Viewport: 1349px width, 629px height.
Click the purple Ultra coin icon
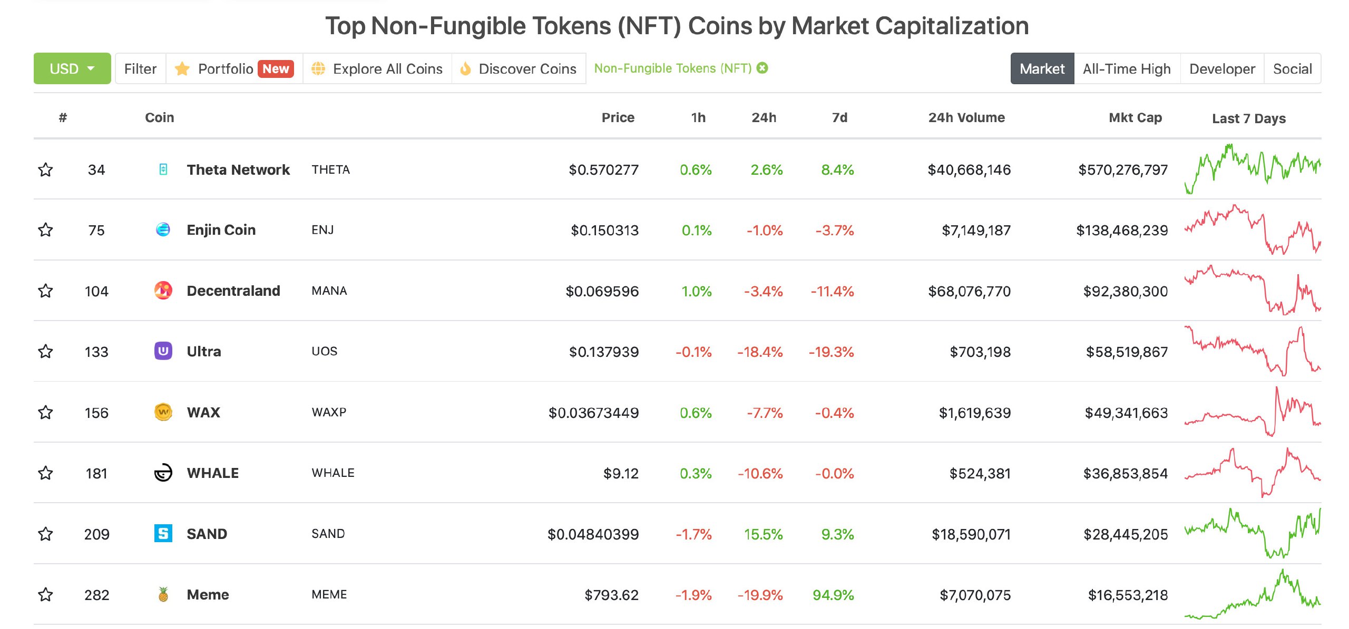point(163,351)
